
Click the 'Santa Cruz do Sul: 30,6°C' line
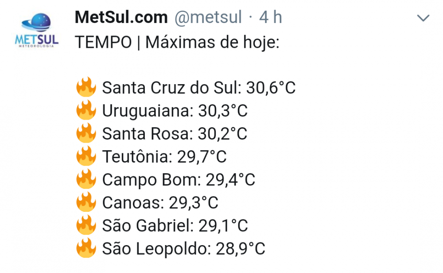tap(198, 88)
